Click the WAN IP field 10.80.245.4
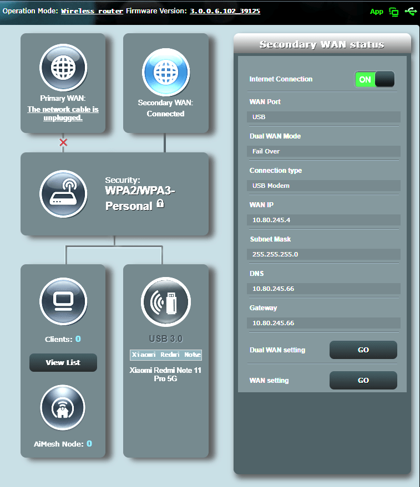 point(323,220)
